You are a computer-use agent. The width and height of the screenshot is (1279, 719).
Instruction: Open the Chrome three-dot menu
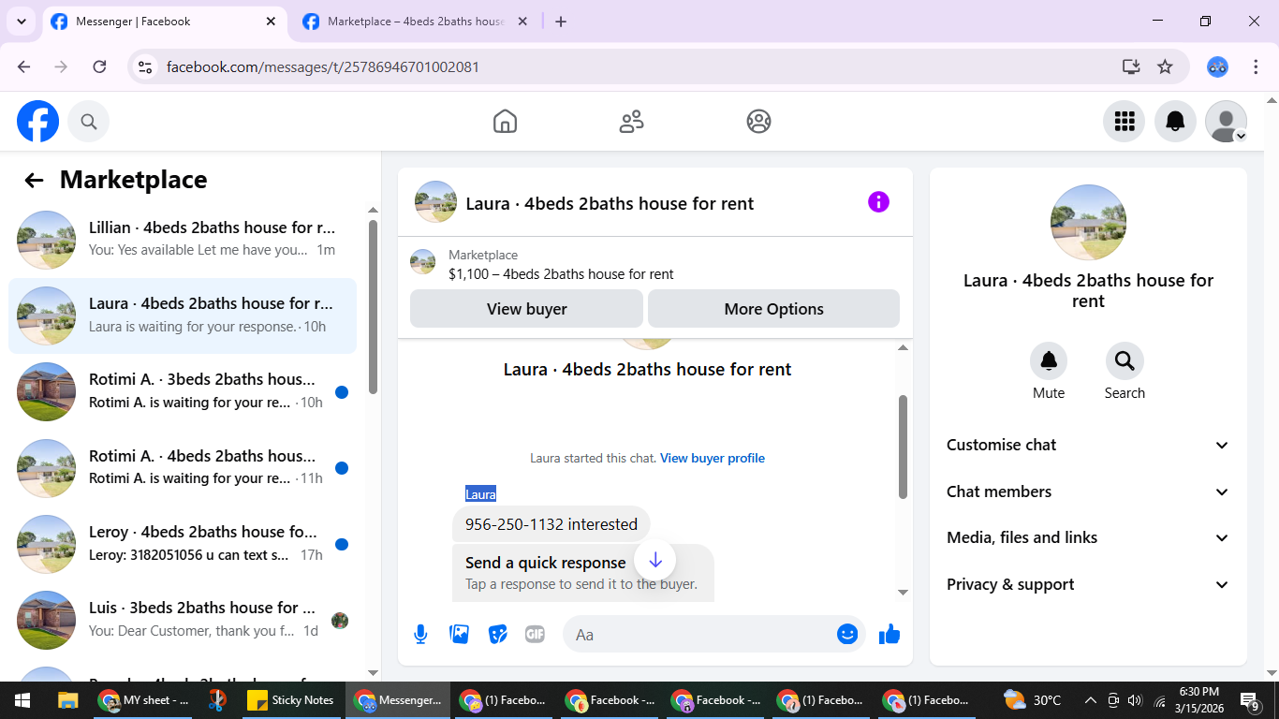pyautogui.click(x=1257, y=66)
